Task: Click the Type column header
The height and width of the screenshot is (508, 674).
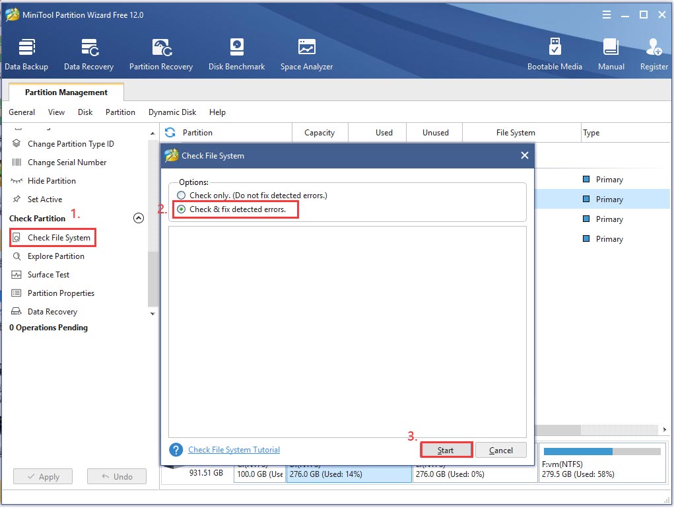Action: click(x=625, y=133)
